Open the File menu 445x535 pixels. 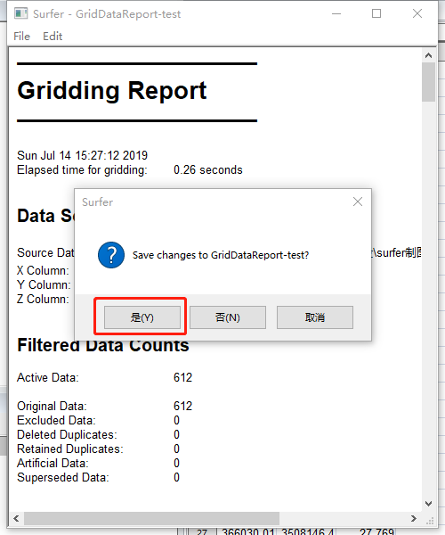click(21, 37)
